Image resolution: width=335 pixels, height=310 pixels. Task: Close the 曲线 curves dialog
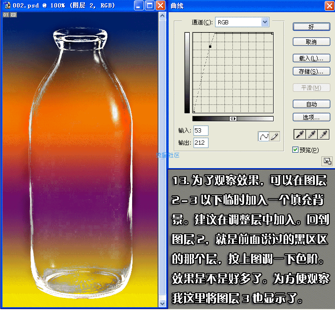pos(329,6)
